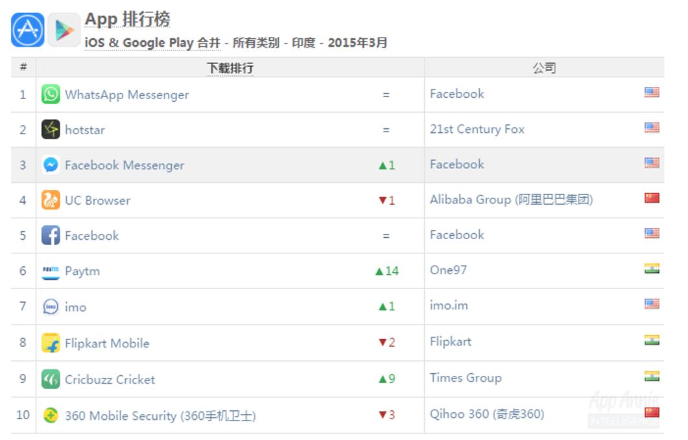The image size is (688, 440).
Task: Click the UC Browser app icon
Action: pos(51,200)
